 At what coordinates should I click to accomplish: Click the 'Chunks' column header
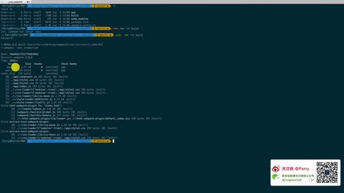point(38,64)
